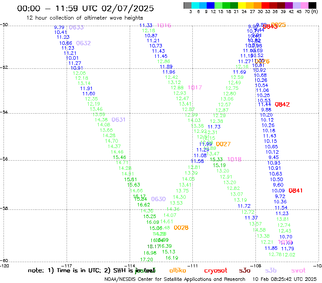
Task: Click the 's3b' satellite legend label
Action: 271,270
